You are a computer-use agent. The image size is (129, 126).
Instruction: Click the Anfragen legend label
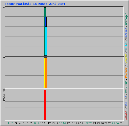[x=126, y=19]
